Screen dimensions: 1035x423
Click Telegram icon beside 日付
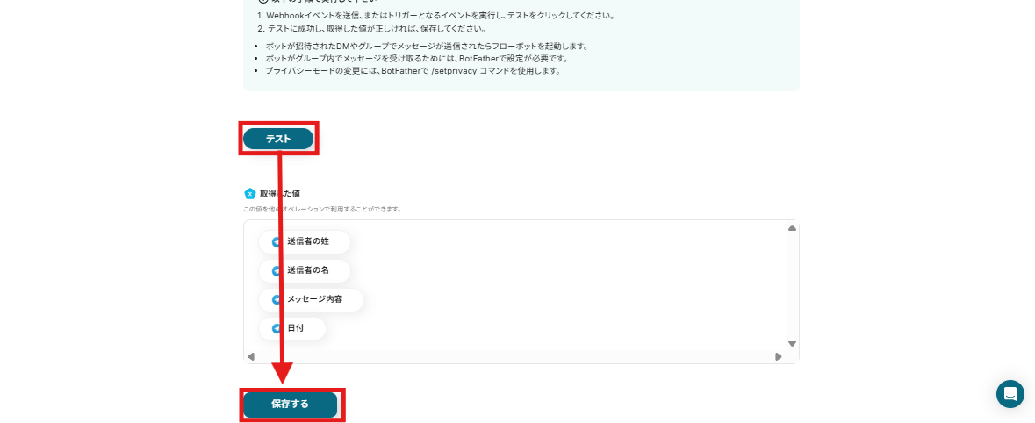point(277,329)
